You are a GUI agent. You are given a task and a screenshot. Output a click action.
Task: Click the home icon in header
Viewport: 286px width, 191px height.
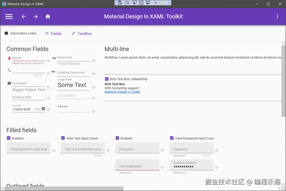pos(48,17)
